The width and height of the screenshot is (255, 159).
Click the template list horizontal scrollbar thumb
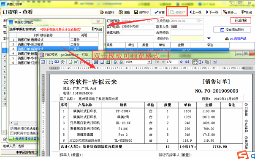click(x=16, y=123)
